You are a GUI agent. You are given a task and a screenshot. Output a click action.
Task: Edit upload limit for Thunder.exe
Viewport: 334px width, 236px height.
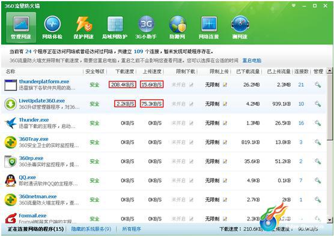click(x=225, y=123)
